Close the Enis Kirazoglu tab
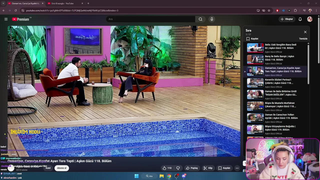The height and width of the screenshot is (180, 320). (x=82, y=3)
